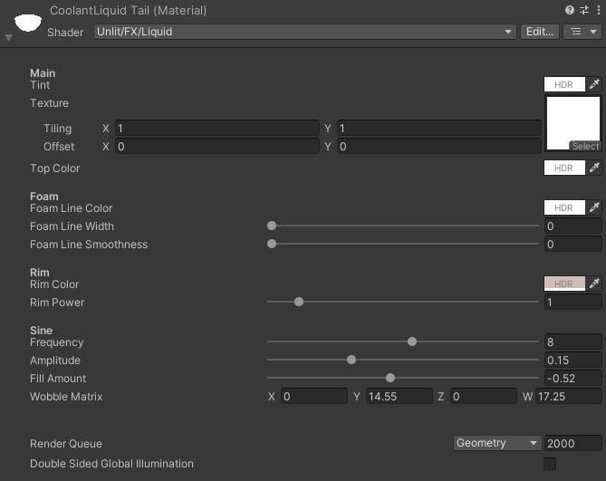
Task: Open the shader list options dropdown
Action: click(582, 32)
